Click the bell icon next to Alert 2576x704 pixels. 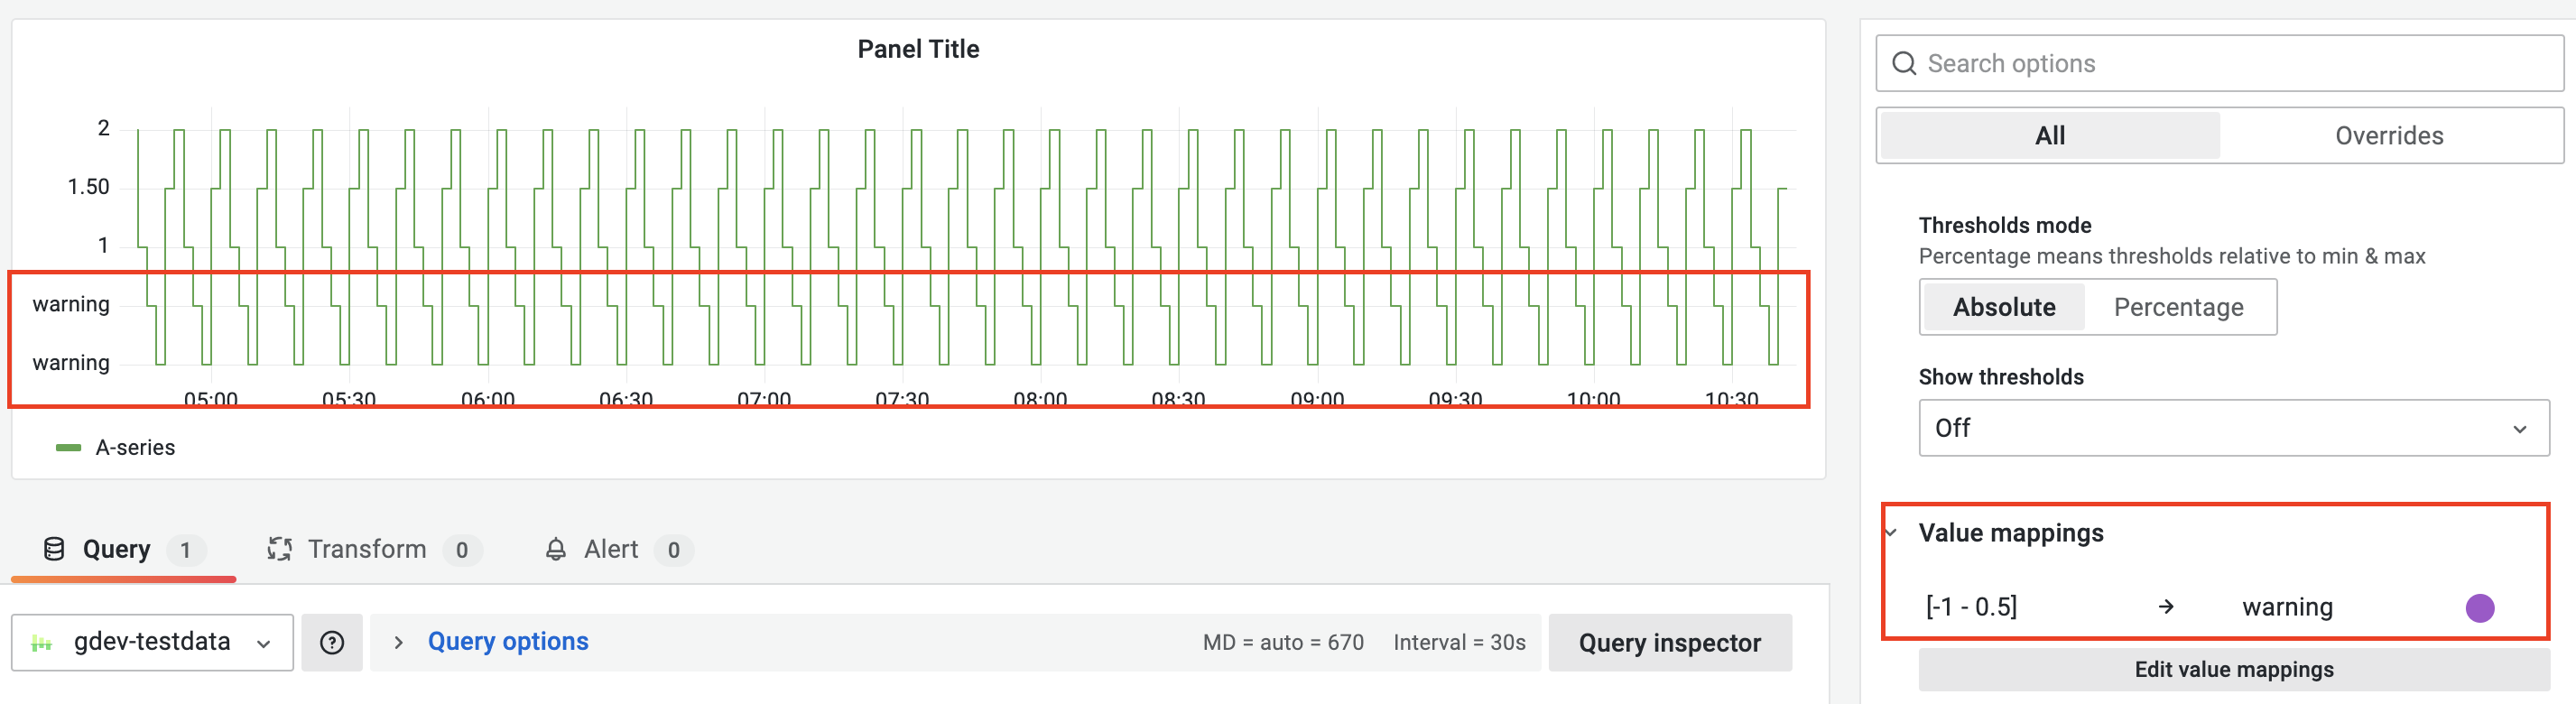(x=557, y=548)
